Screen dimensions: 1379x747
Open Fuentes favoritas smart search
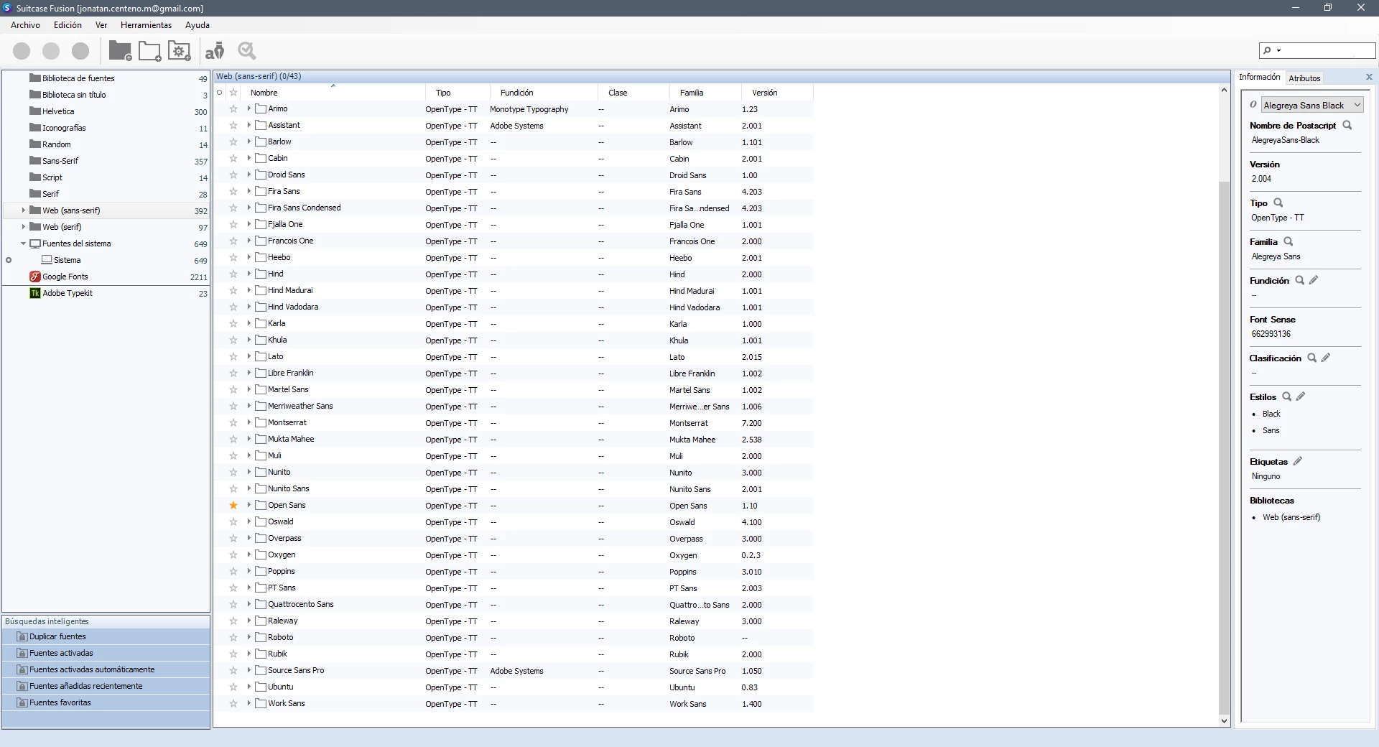point(106,702)
